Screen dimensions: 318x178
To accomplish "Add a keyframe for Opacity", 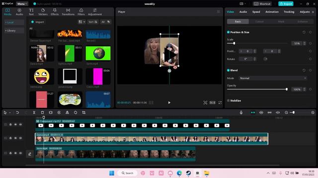I will click(310, 89).
